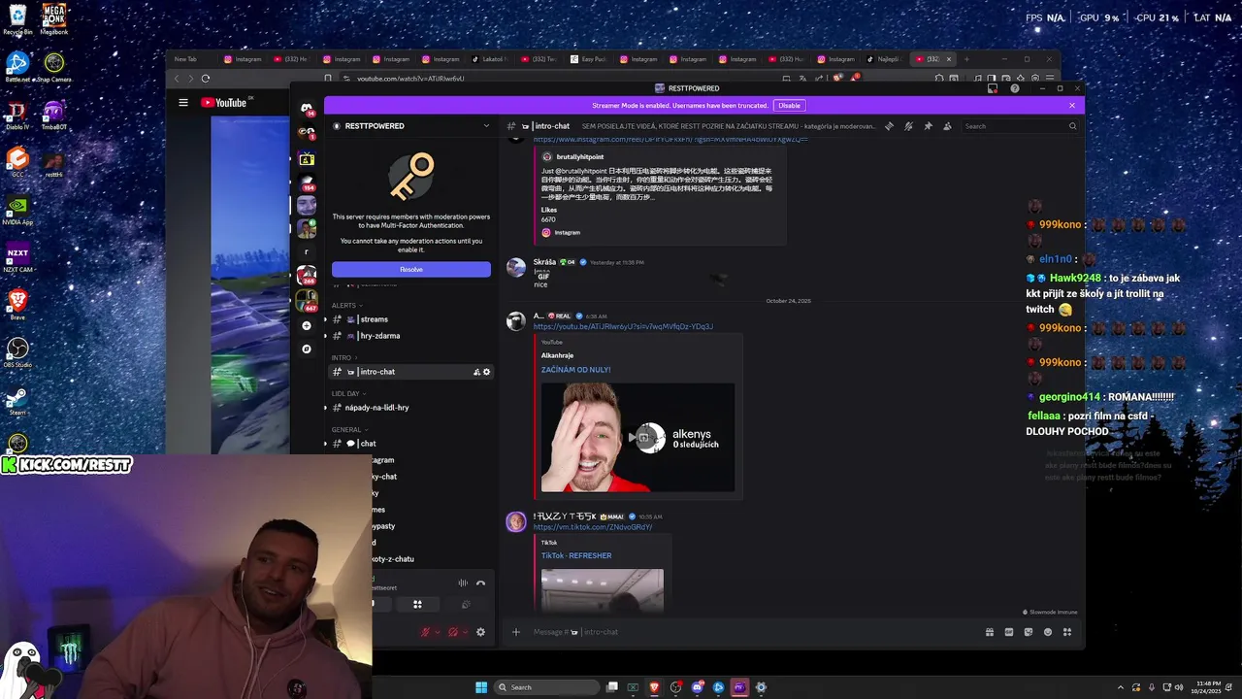
Task: Disconnect from voice call icon
Action: 480,583
